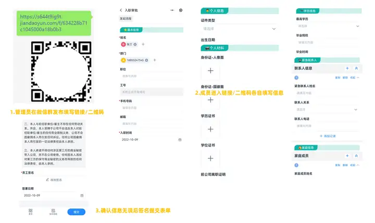Click the 出生日期 field label
The height and width of the screenshot is (223, 375).
208,40
